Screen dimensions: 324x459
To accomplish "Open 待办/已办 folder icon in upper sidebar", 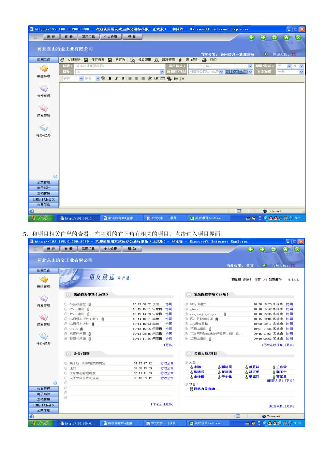I will (44, 128).
